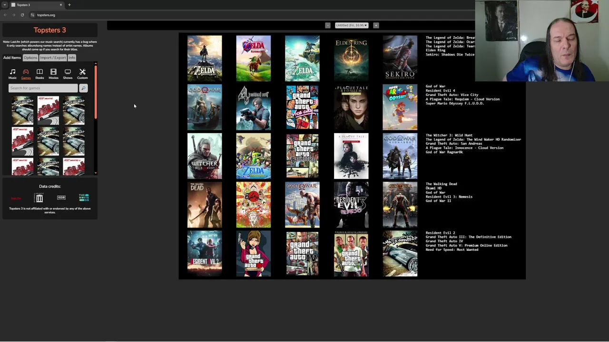Select the GTA San Andreas cover
Viewport: 609px width, 342px height.
pos(302,156)
